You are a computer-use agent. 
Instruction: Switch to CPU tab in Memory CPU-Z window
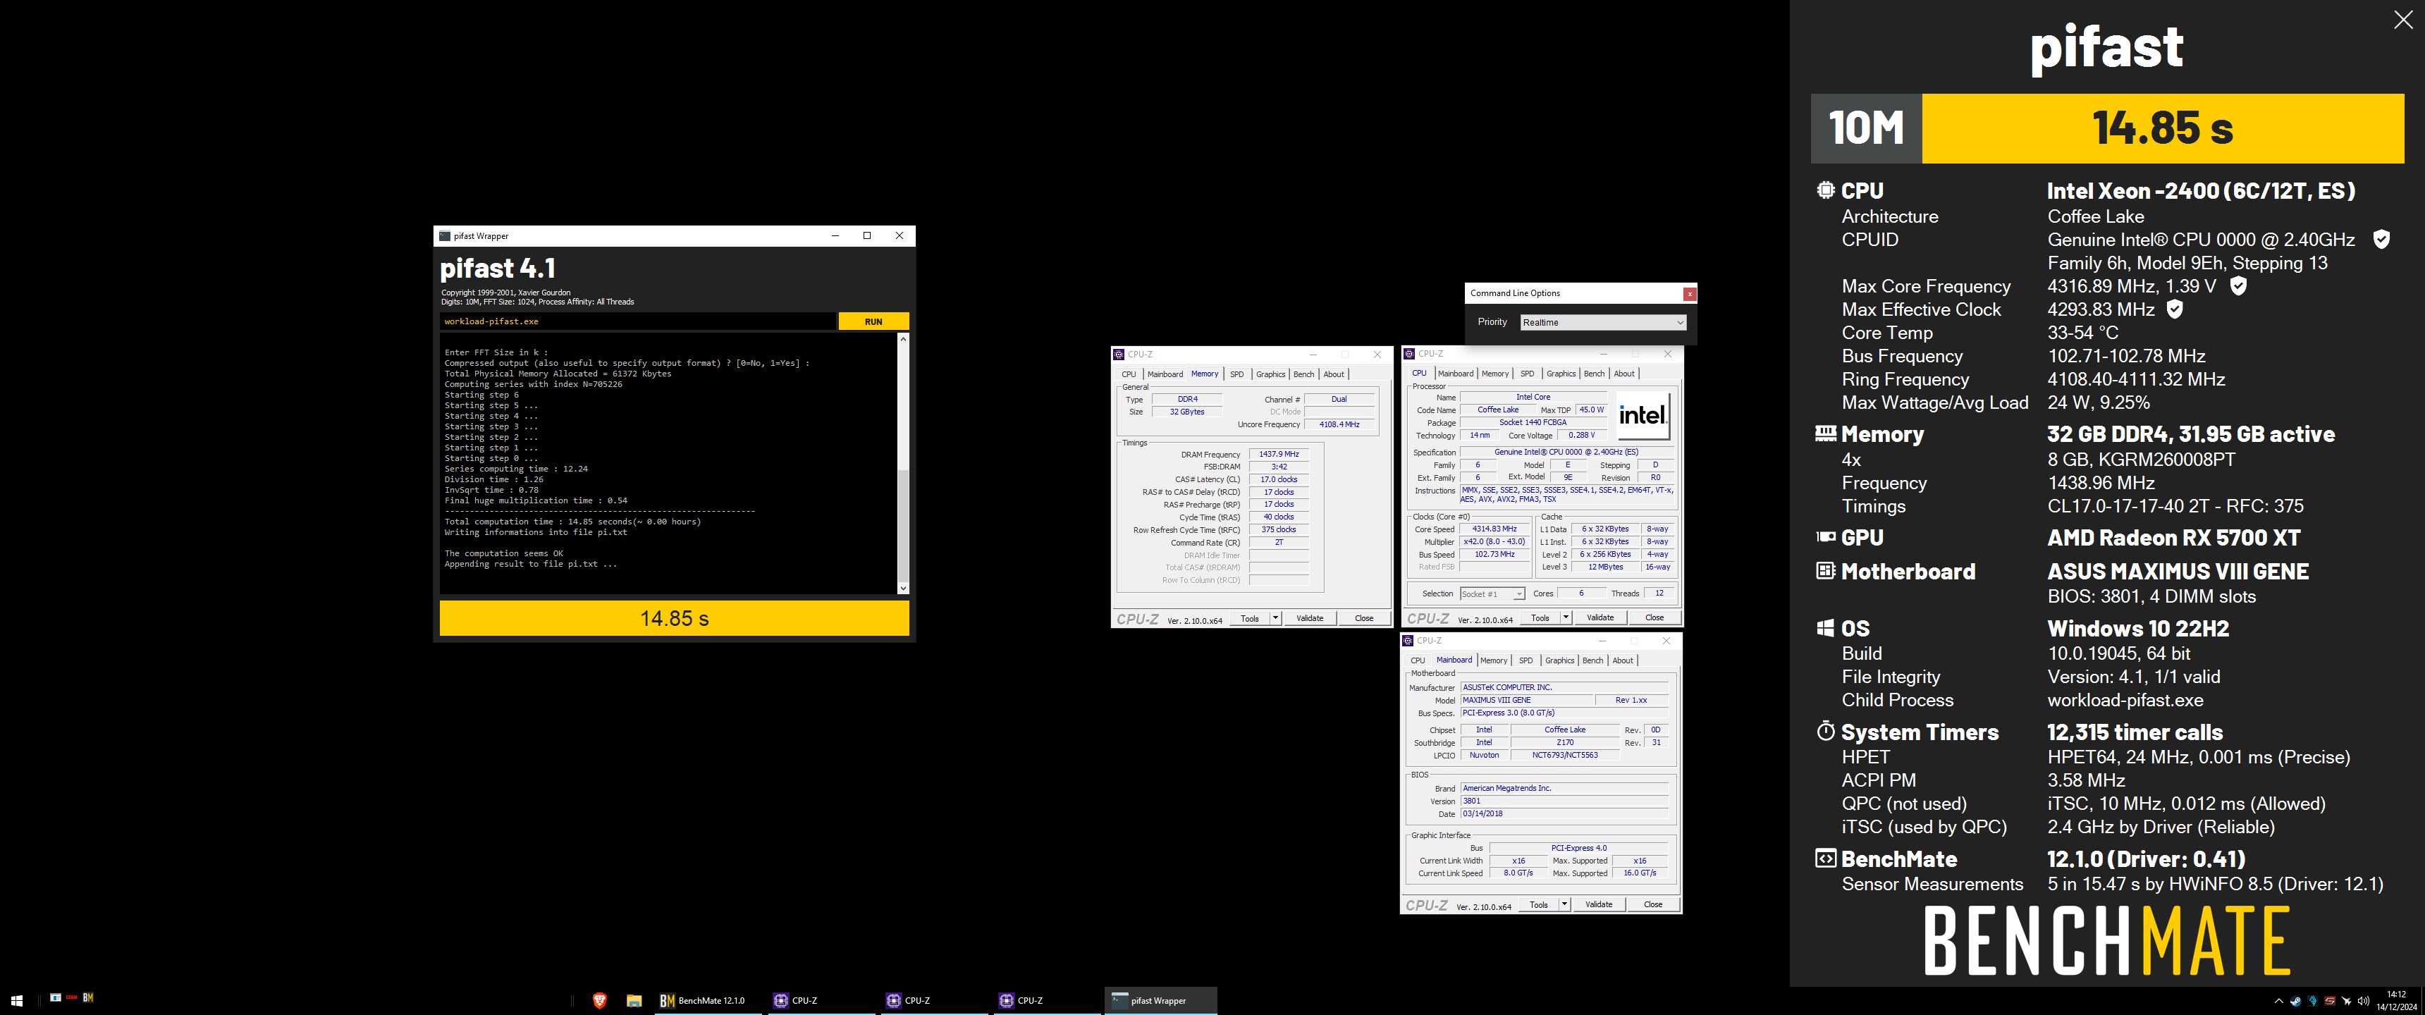pos(1129,374)
